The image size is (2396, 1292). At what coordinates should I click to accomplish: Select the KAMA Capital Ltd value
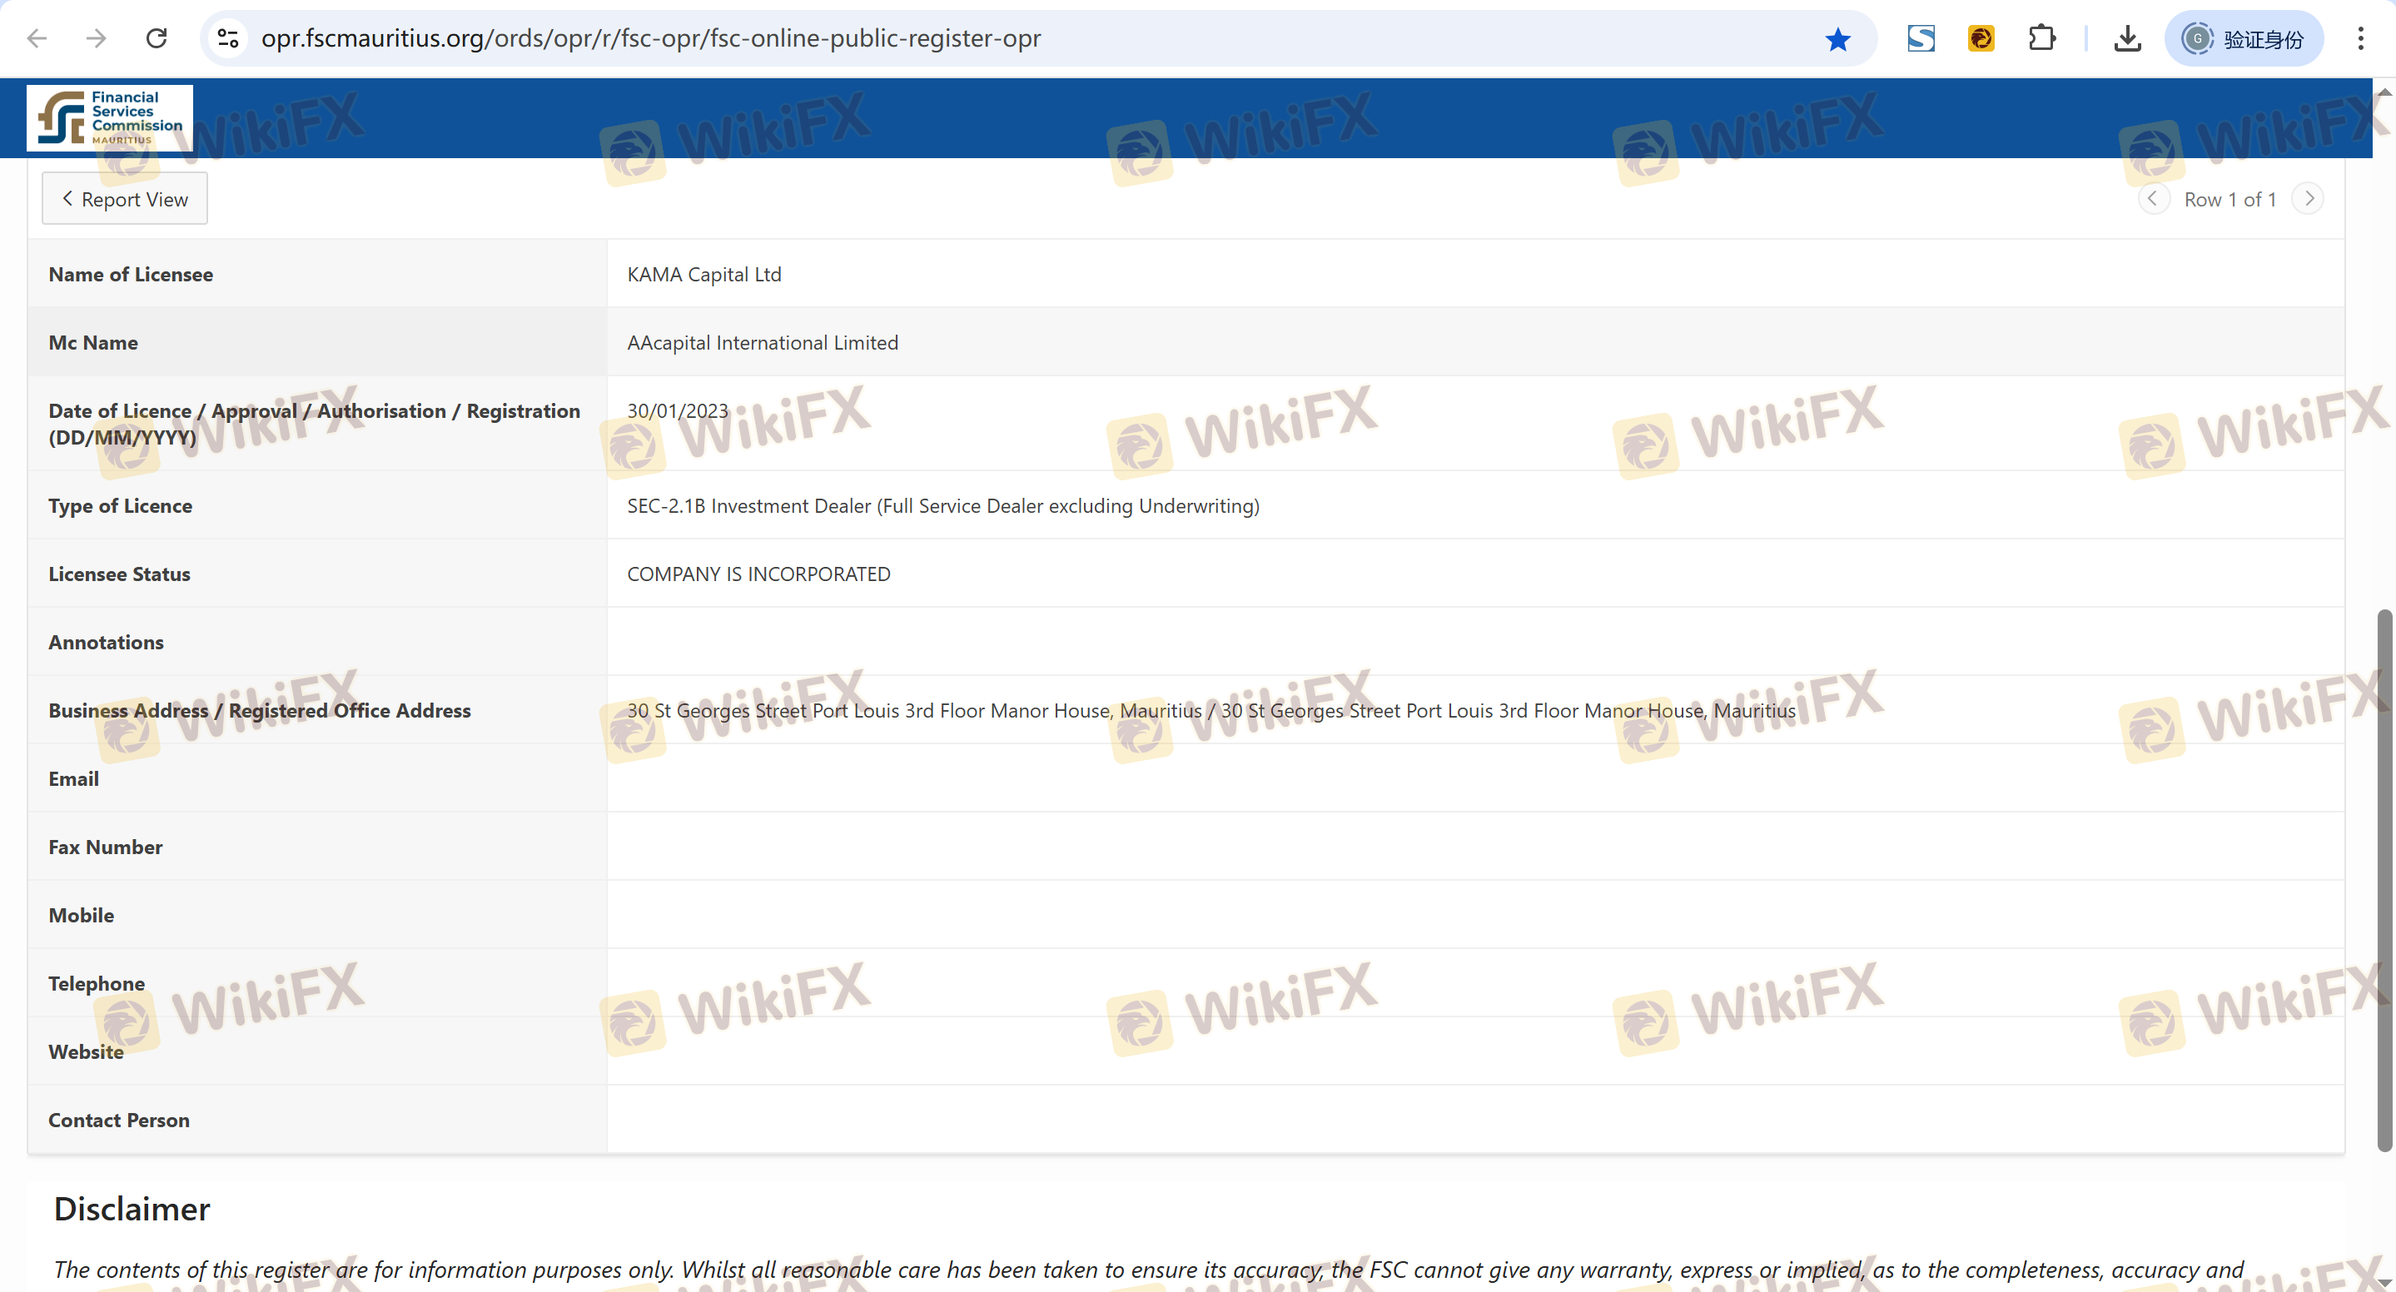pos(704,275)
